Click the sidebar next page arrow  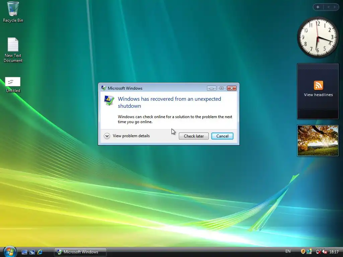[x=335, y=7]
